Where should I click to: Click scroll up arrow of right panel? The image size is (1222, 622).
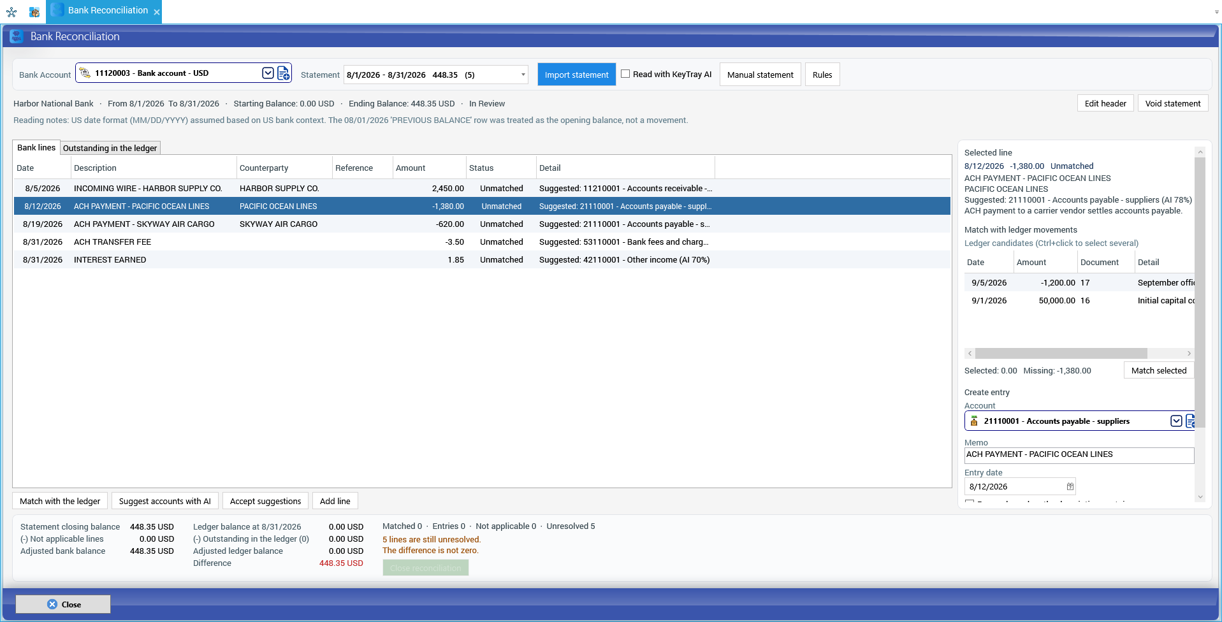1200,152
